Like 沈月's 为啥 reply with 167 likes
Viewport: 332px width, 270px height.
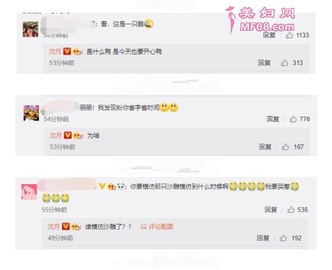285,147
